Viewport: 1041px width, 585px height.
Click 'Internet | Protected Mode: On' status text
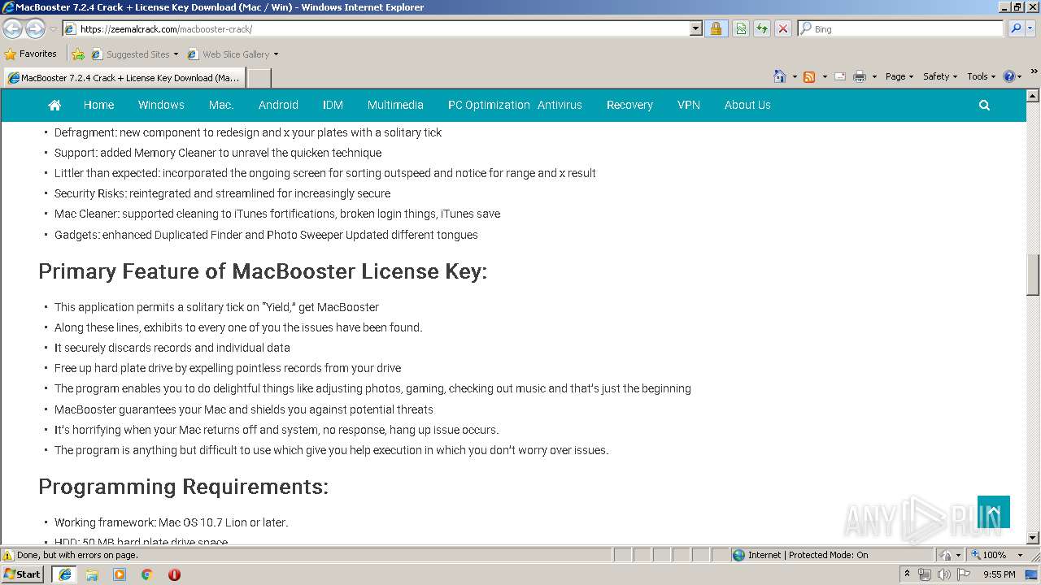click(808, 555)
